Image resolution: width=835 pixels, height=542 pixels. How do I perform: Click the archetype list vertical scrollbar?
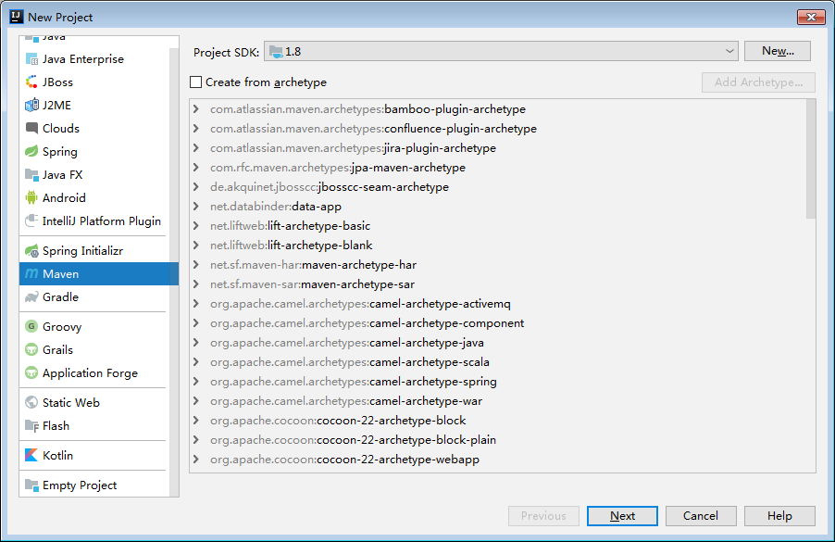point(811,159)
